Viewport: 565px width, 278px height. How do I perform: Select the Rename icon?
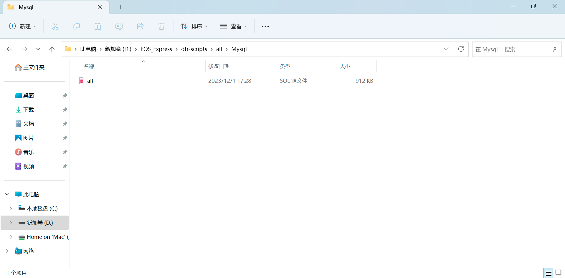119,26
